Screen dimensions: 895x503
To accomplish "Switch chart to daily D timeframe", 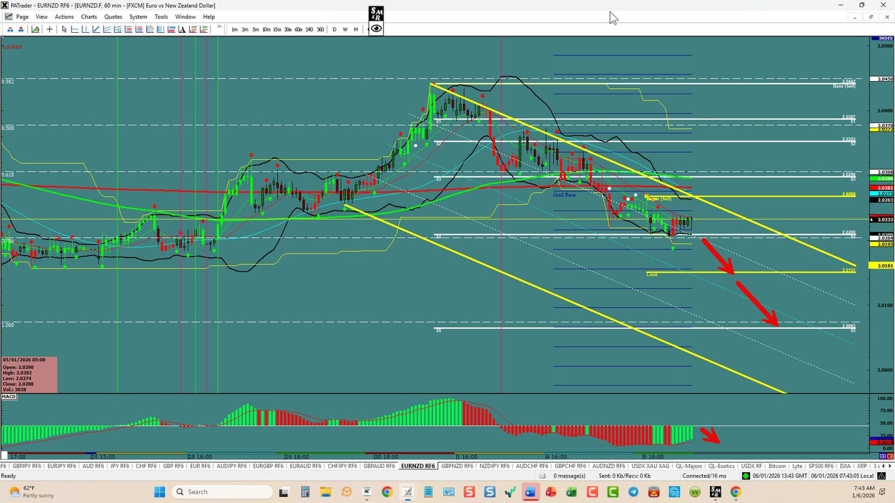I will [334, 29].
